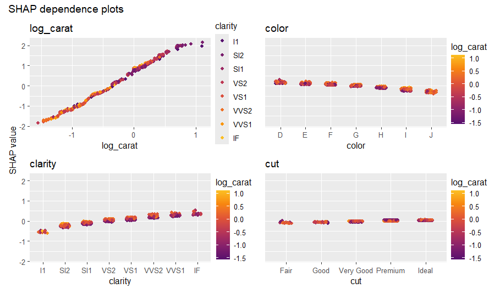Click the Very Good cut axis label

click(356, 271)
